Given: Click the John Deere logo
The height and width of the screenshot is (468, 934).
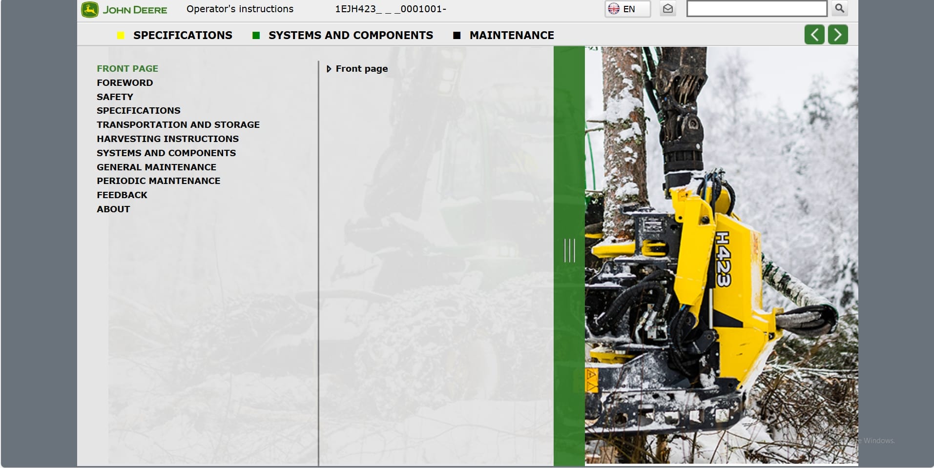Looking at the screenshot, I should [x=124, y=10].
